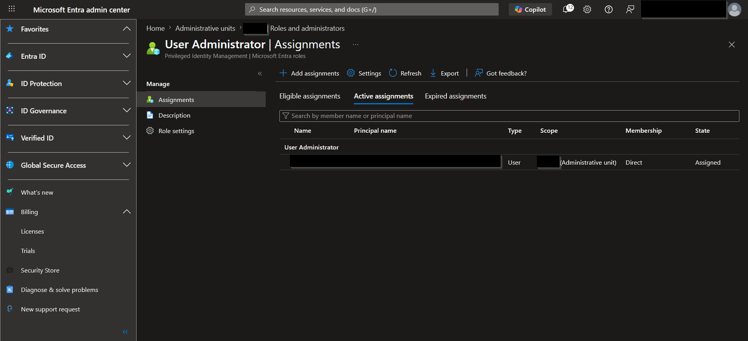The height and width of the screenshot is (341, 748).
Task: Sort by the State column header
Action: click(702, 131)
